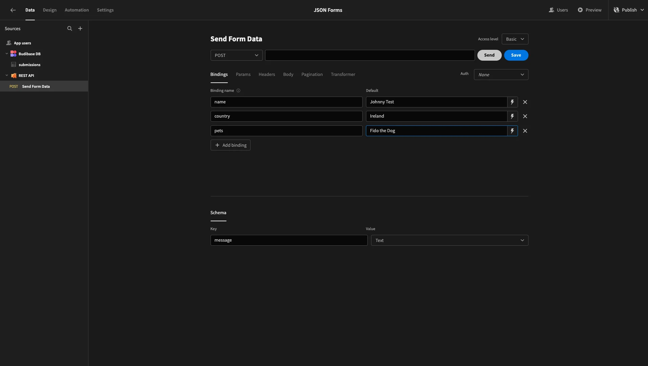Open the POST method dropdown
Viewport: 648px width, 366px height.
tap(236, 55)
